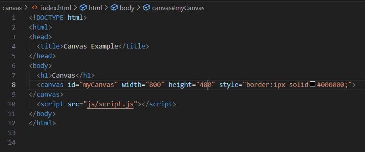Screen dimensions: 365x152
Task: Click the html element cube icon in breadcrumb
Action: (83, 8)
